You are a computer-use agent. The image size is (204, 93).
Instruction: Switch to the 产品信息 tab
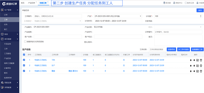pos(31,3)
